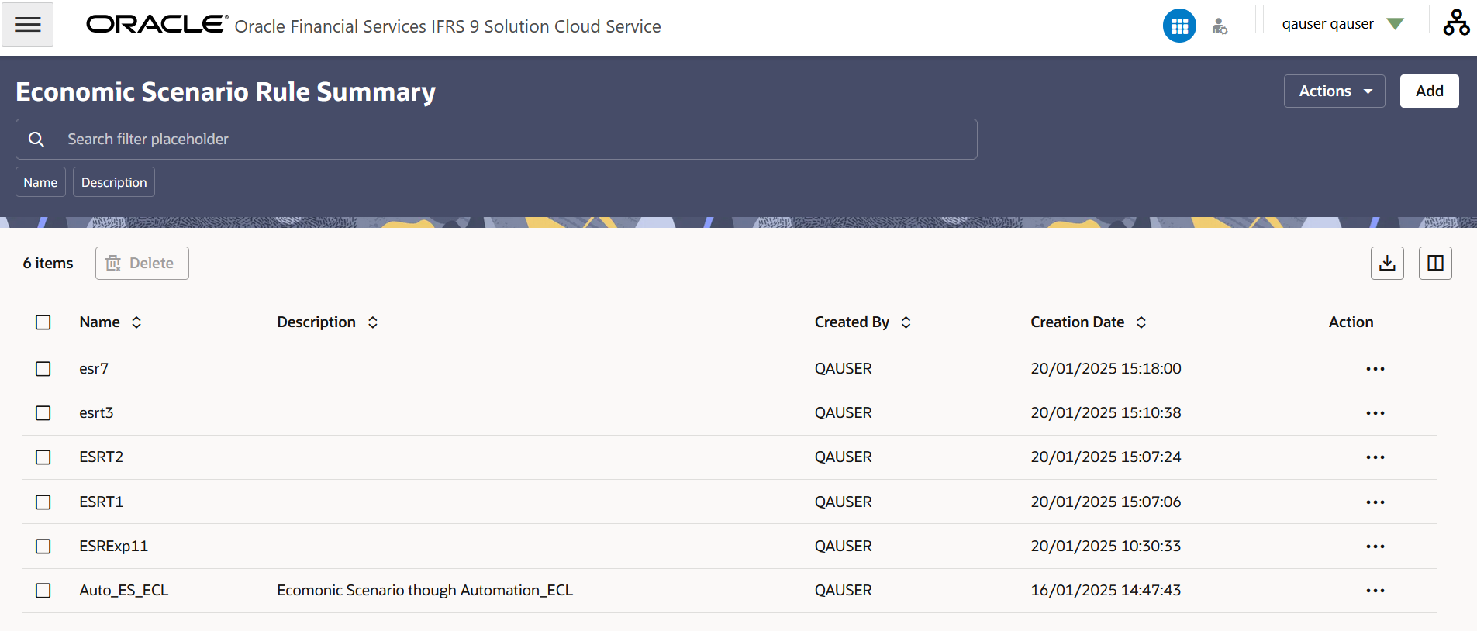The image size is (1477, 631).
Task: Choose the Description filter chip
Action: click(x=114, y=182)
